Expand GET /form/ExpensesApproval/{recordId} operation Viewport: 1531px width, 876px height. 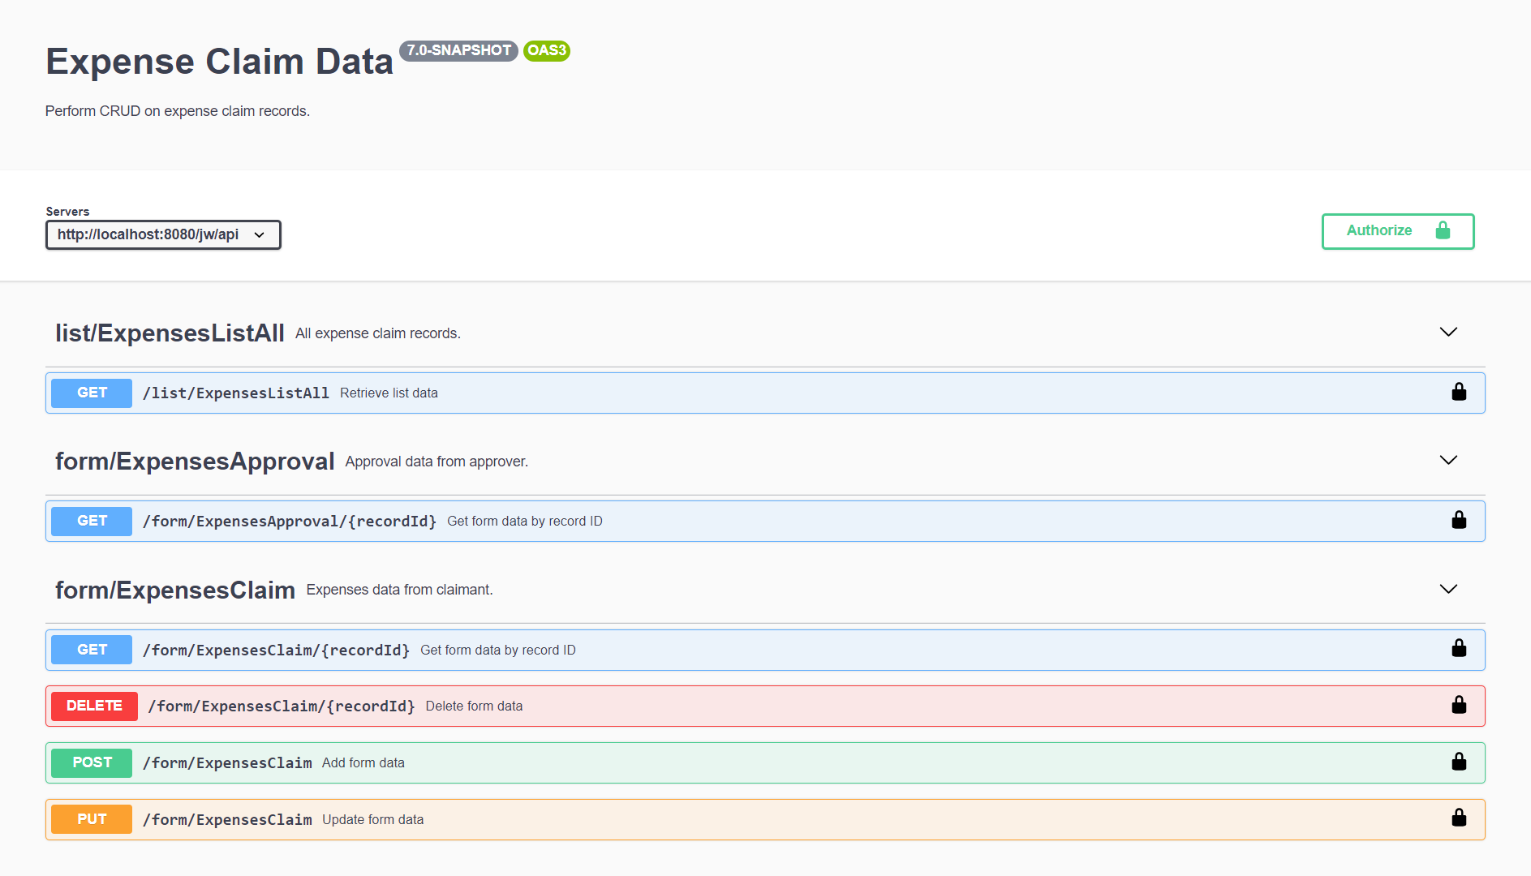[289, 522]
